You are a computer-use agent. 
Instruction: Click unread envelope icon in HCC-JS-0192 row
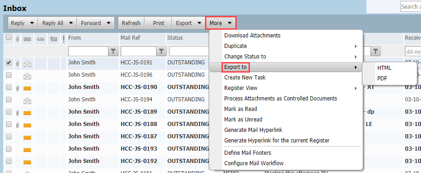[x=27, y=162]
